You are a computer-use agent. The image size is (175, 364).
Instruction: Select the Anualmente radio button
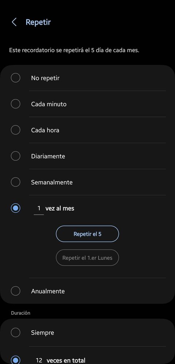tap(16, 291)
